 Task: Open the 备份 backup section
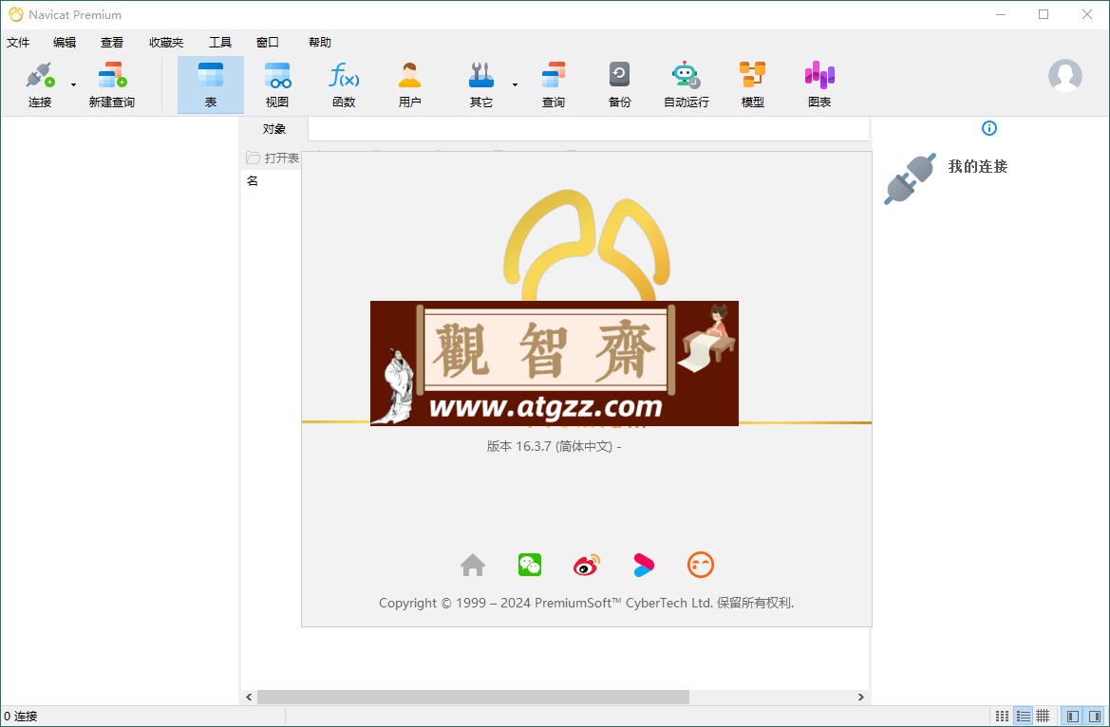coord(619,84)
